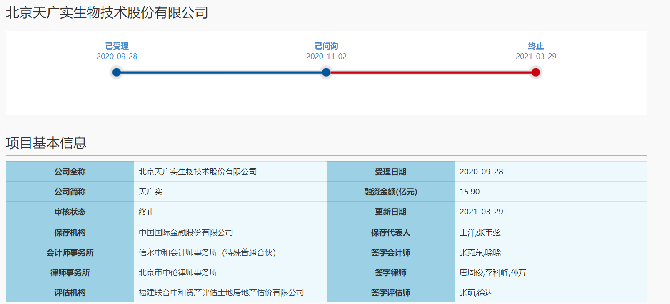Screen dimensions: 670x304
Task: Click the 张萌,徐达 signing appraisers cell
Action: coord(476,292)
